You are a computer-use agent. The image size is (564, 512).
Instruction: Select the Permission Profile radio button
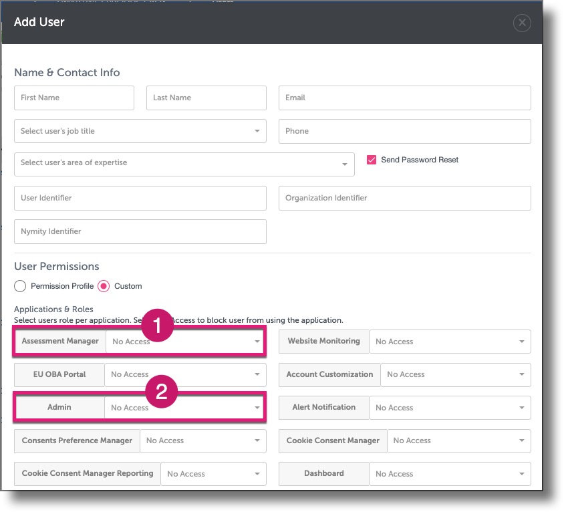pos(20,285)
